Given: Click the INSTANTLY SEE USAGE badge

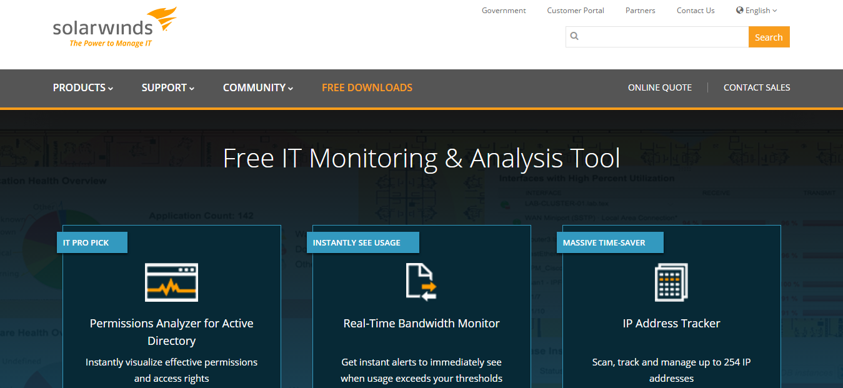Looking at the screenshot, I should [x=363, y=242].
